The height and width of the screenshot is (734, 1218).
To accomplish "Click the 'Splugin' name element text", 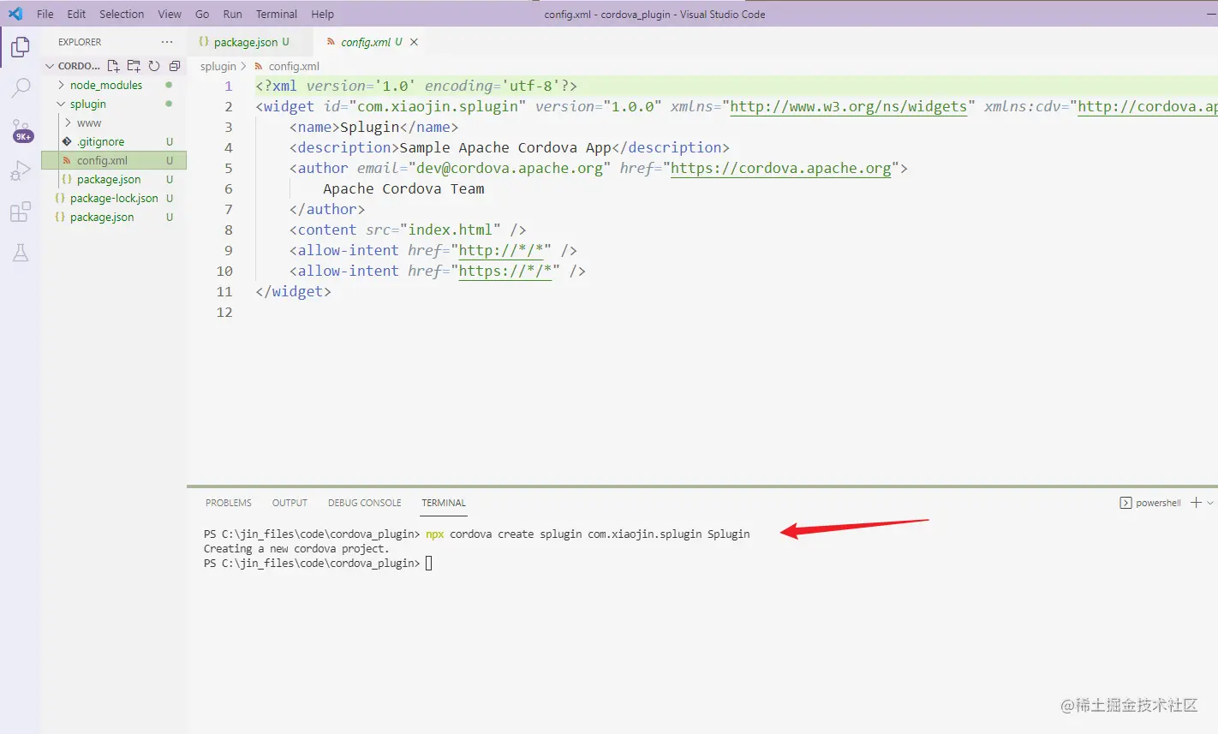I will pyautogui.click(x=370, y=127).
